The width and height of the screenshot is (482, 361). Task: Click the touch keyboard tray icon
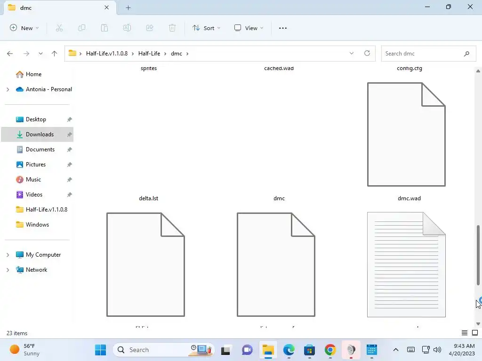[410, 350]
